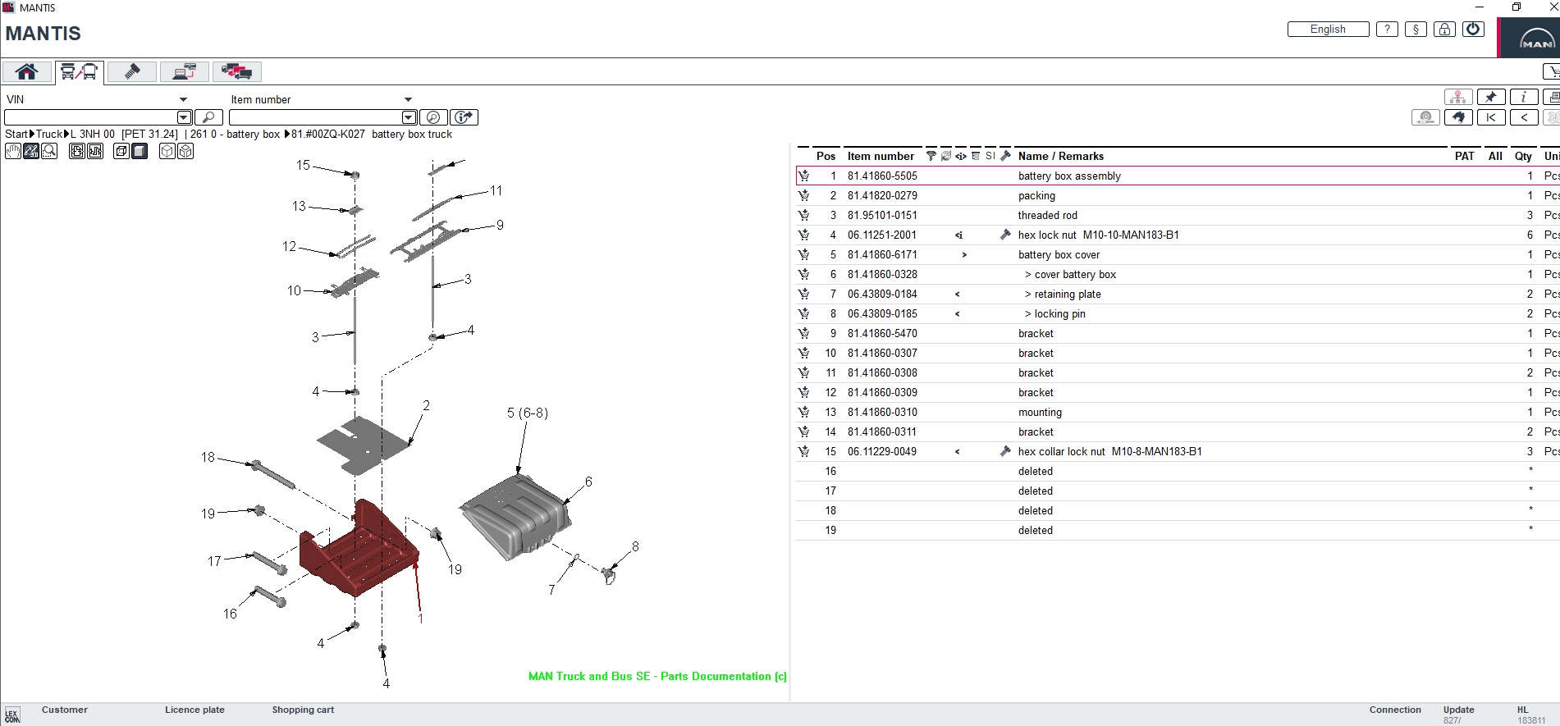1560x726 pixels.
Task: Open legal notice paragraph button
Action: click(1416, 29)
